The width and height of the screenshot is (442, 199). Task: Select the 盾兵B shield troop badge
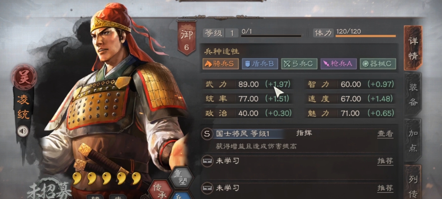260,64
